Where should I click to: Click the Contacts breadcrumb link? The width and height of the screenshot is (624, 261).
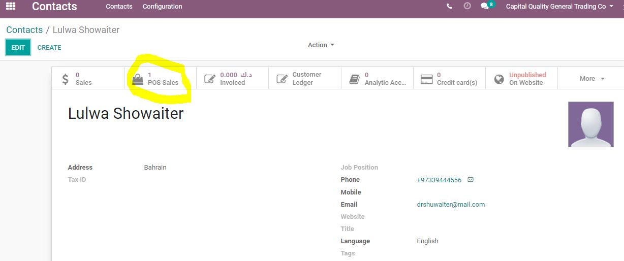[24, 30]
